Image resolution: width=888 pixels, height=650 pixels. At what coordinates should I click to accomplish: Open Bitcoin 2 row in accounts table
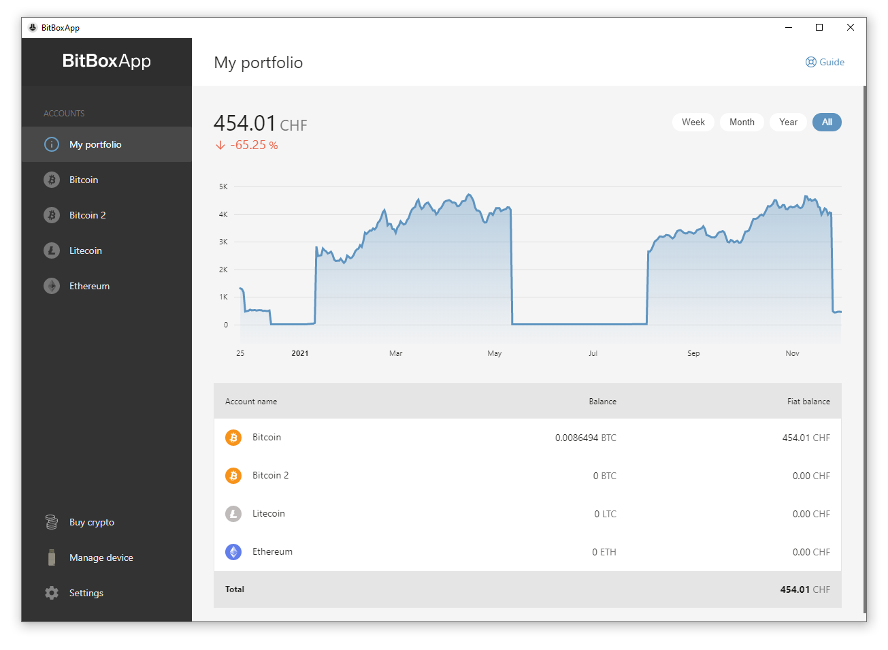tap(270, 476)
